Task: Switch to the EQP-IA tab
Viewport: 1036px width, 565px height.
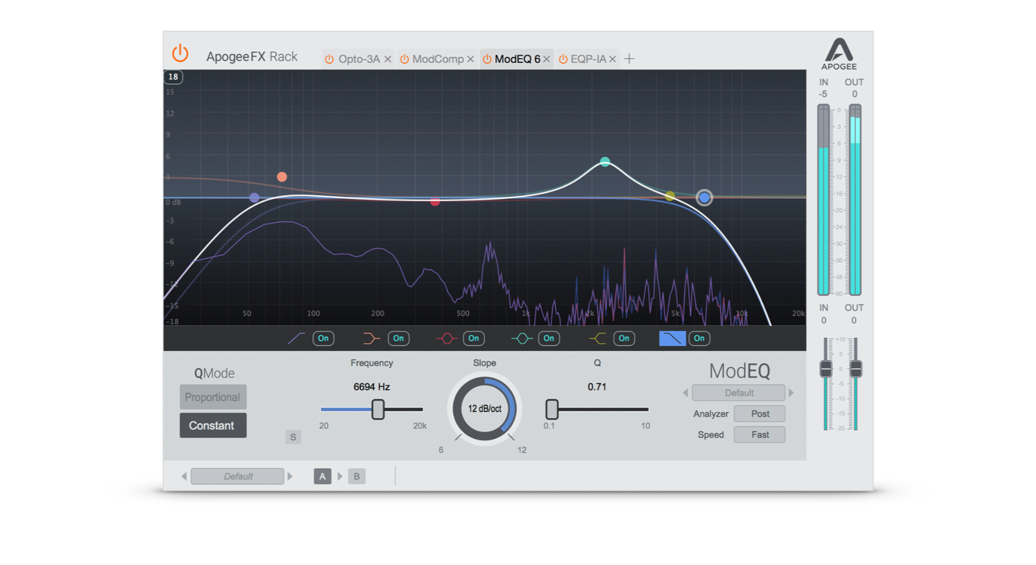Action: (x=588, y=59)
